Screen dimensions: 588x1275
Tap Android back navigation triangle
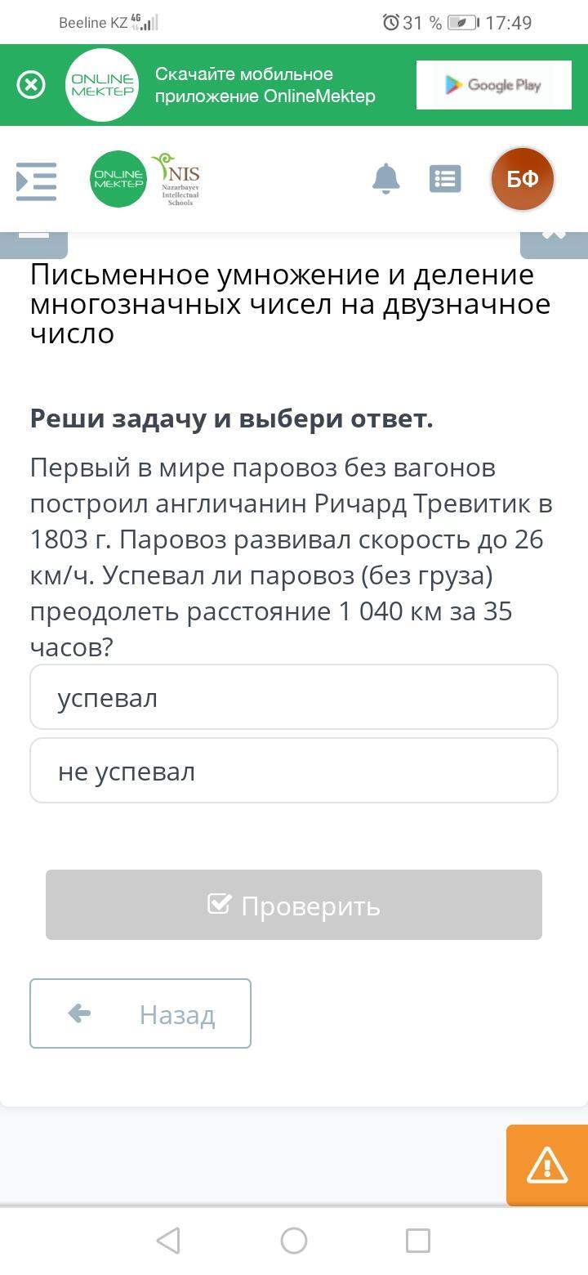click(x=168, y=1241)
